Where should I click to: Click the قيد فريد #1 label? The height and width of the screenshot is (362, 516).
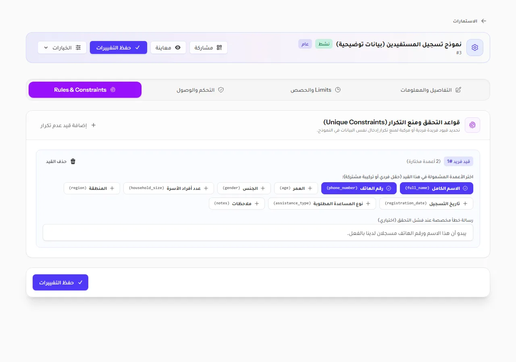click(459, 161)
